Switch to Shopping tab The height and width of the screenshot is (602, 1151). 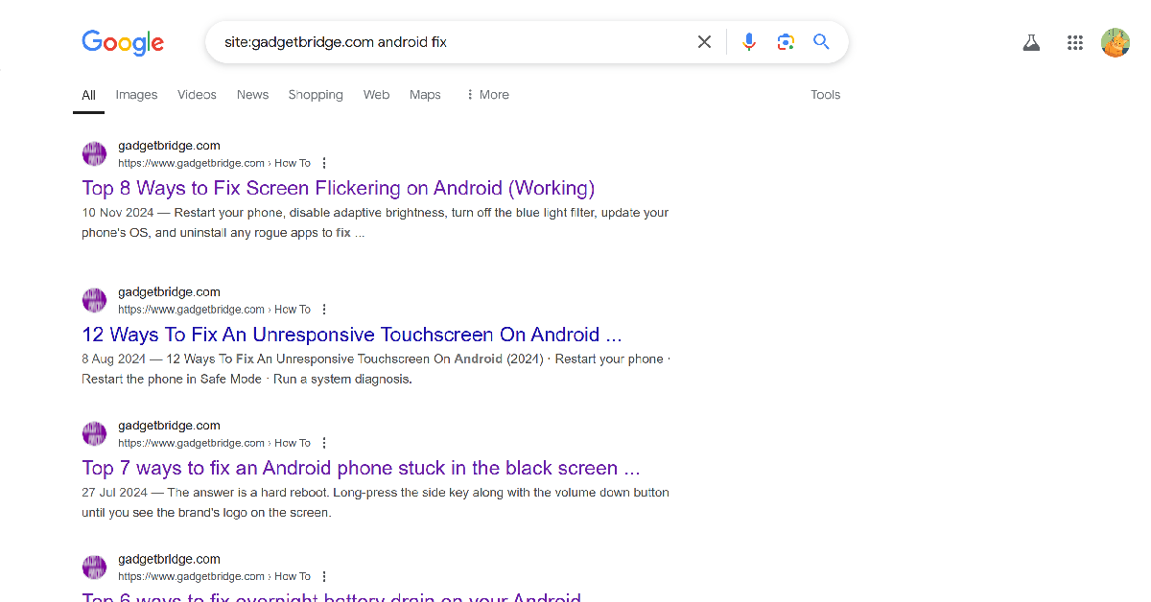click(316, 95)
